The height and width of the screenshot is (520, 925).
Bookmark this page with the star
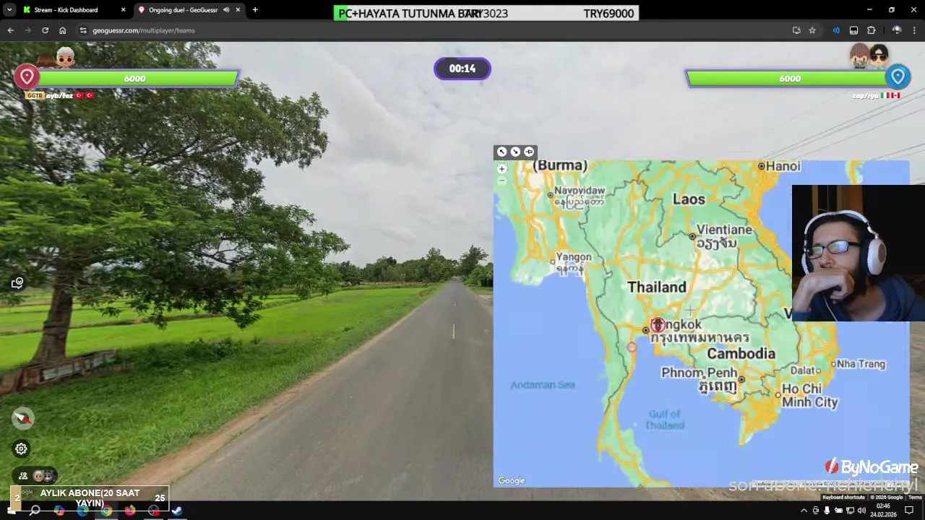pyautogui.click(x=812, y=30)
